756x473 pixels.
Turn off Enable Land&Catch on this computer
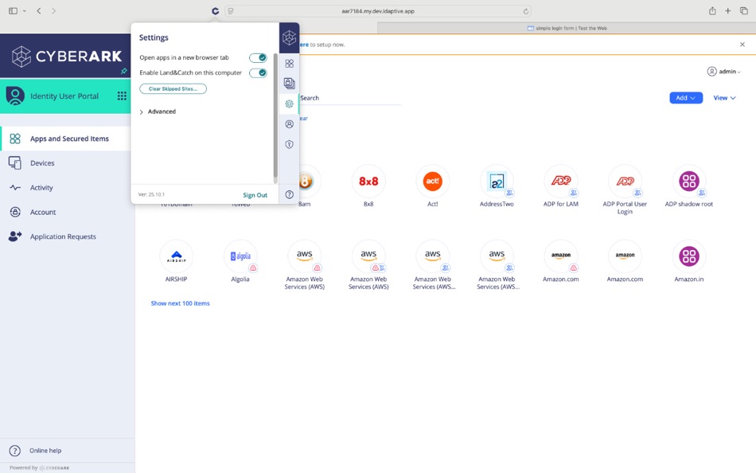[259, 72]
